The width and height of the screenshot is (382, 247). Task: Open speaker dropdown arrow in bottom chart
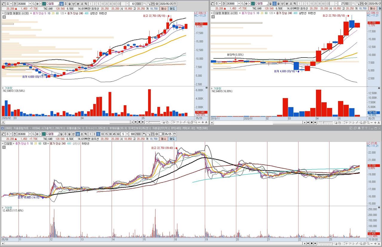(41, 134)
